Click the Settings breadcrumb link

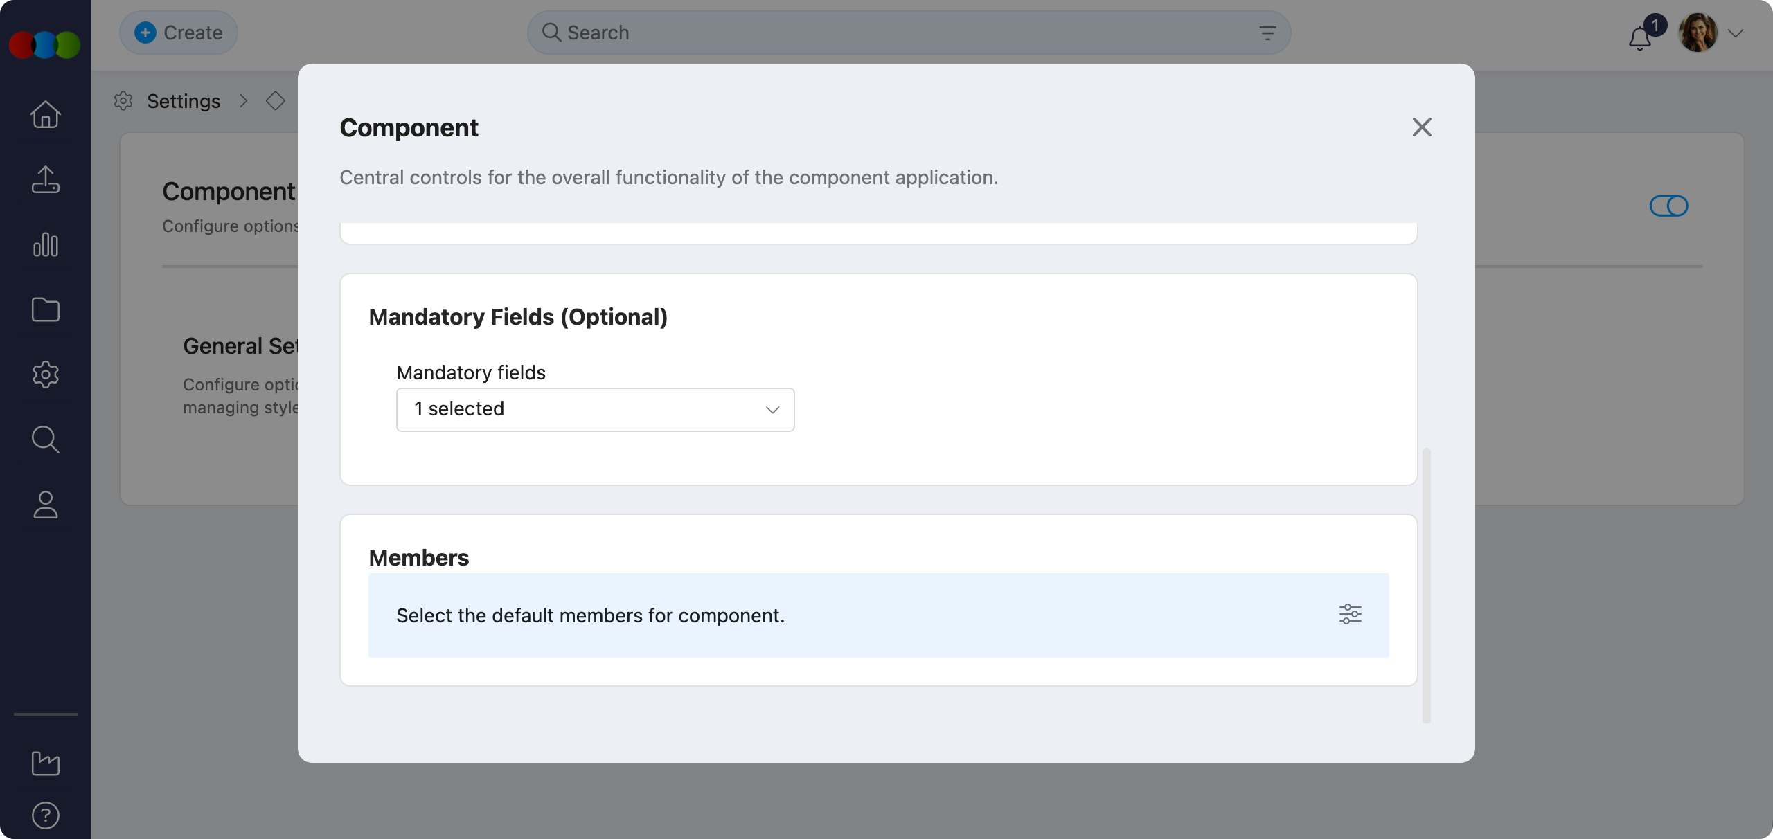[x=184, y=101]
